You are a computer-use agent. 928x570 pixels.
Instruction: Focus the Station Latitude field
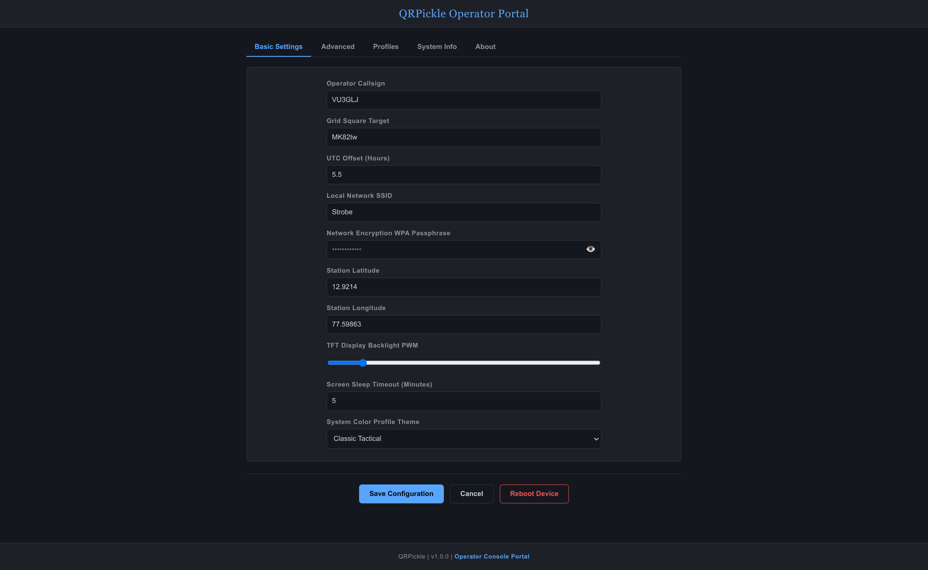pyautogui.click(x=464, y=287)
